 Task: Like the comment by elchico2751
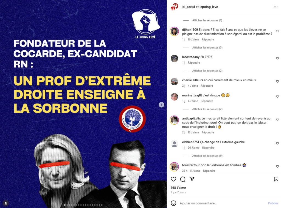pyautogui.click(x=277, y=143)
